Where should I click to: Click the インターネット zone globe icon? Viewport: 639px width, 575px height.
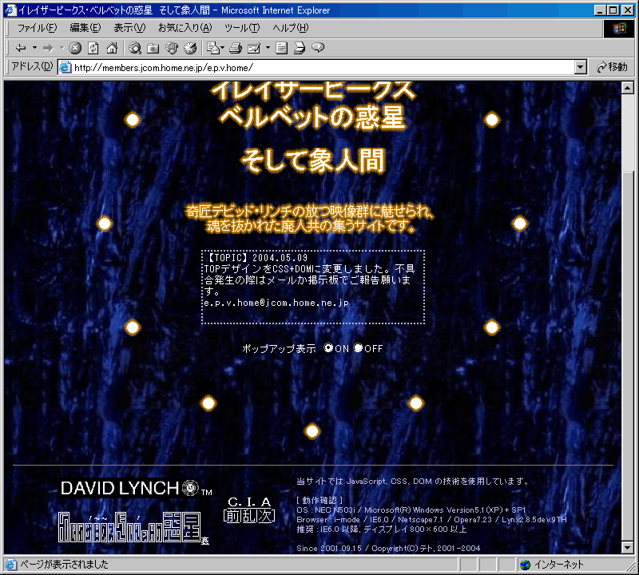tap(526, 565)
